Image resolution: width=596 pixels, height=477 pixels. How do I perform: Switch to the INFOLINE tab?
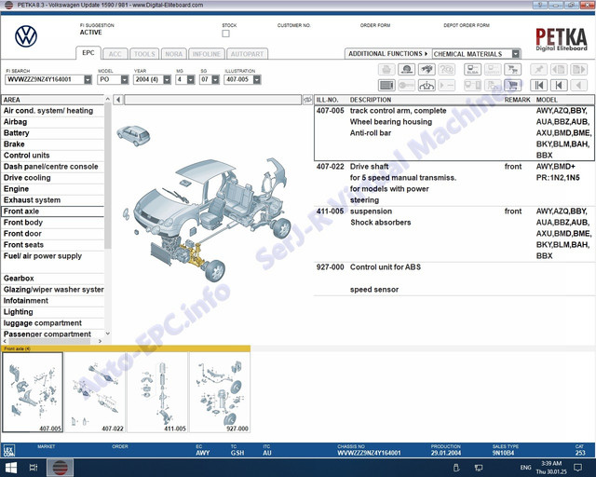[207, 54]
